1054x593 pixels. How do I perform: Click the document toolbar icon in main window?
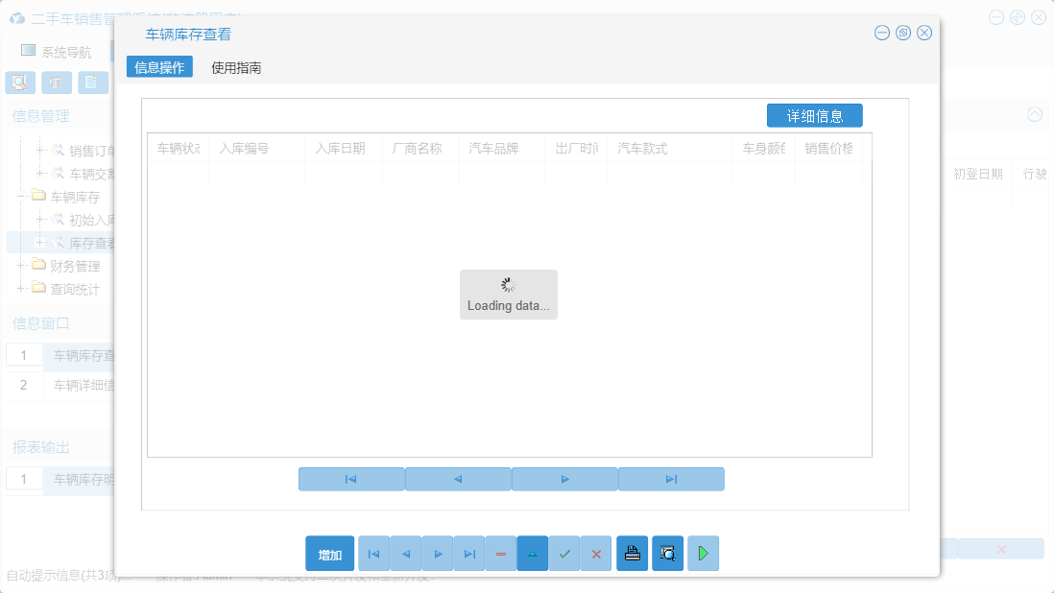pyautogui.click(x=93, y=83)
